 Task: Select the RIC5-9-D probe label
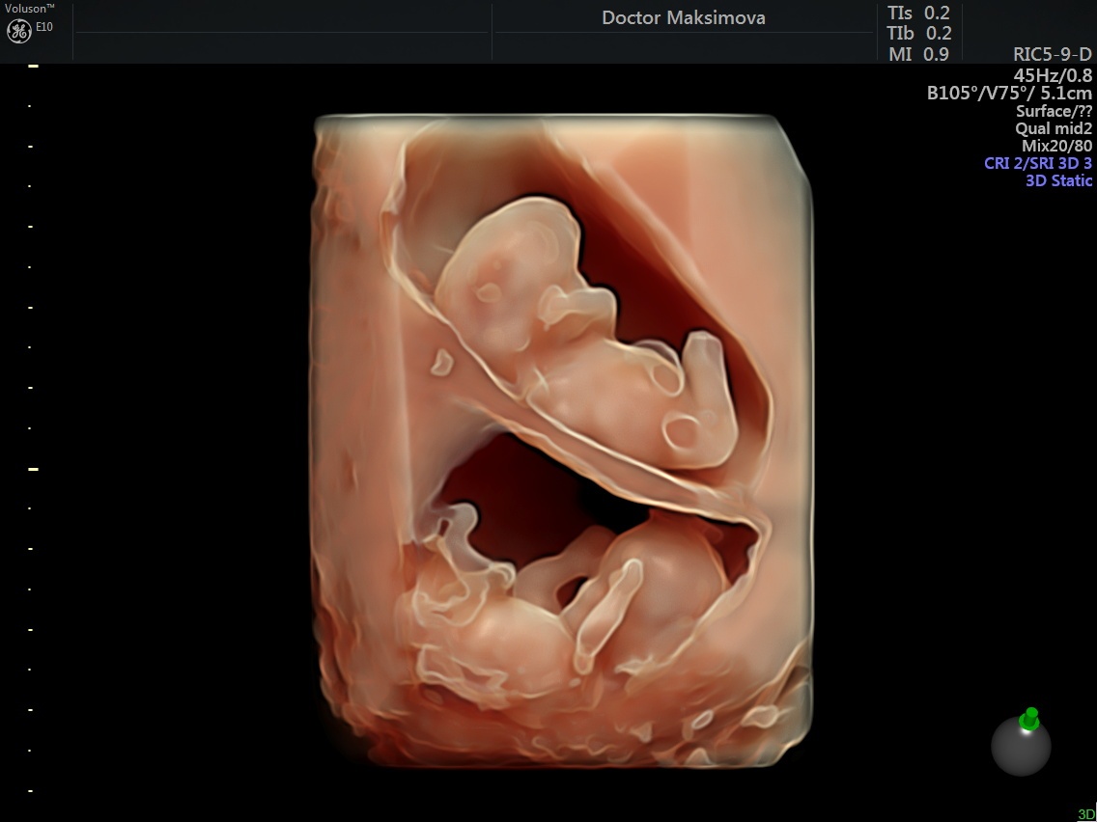pos(1053,55)
